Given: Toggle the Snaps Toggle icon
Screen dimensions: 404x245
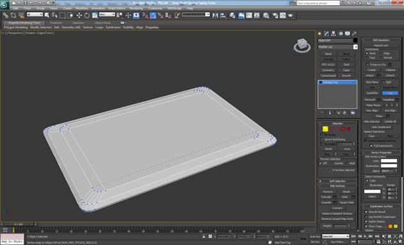Looking at the screenshot, I should pos(146,16).
